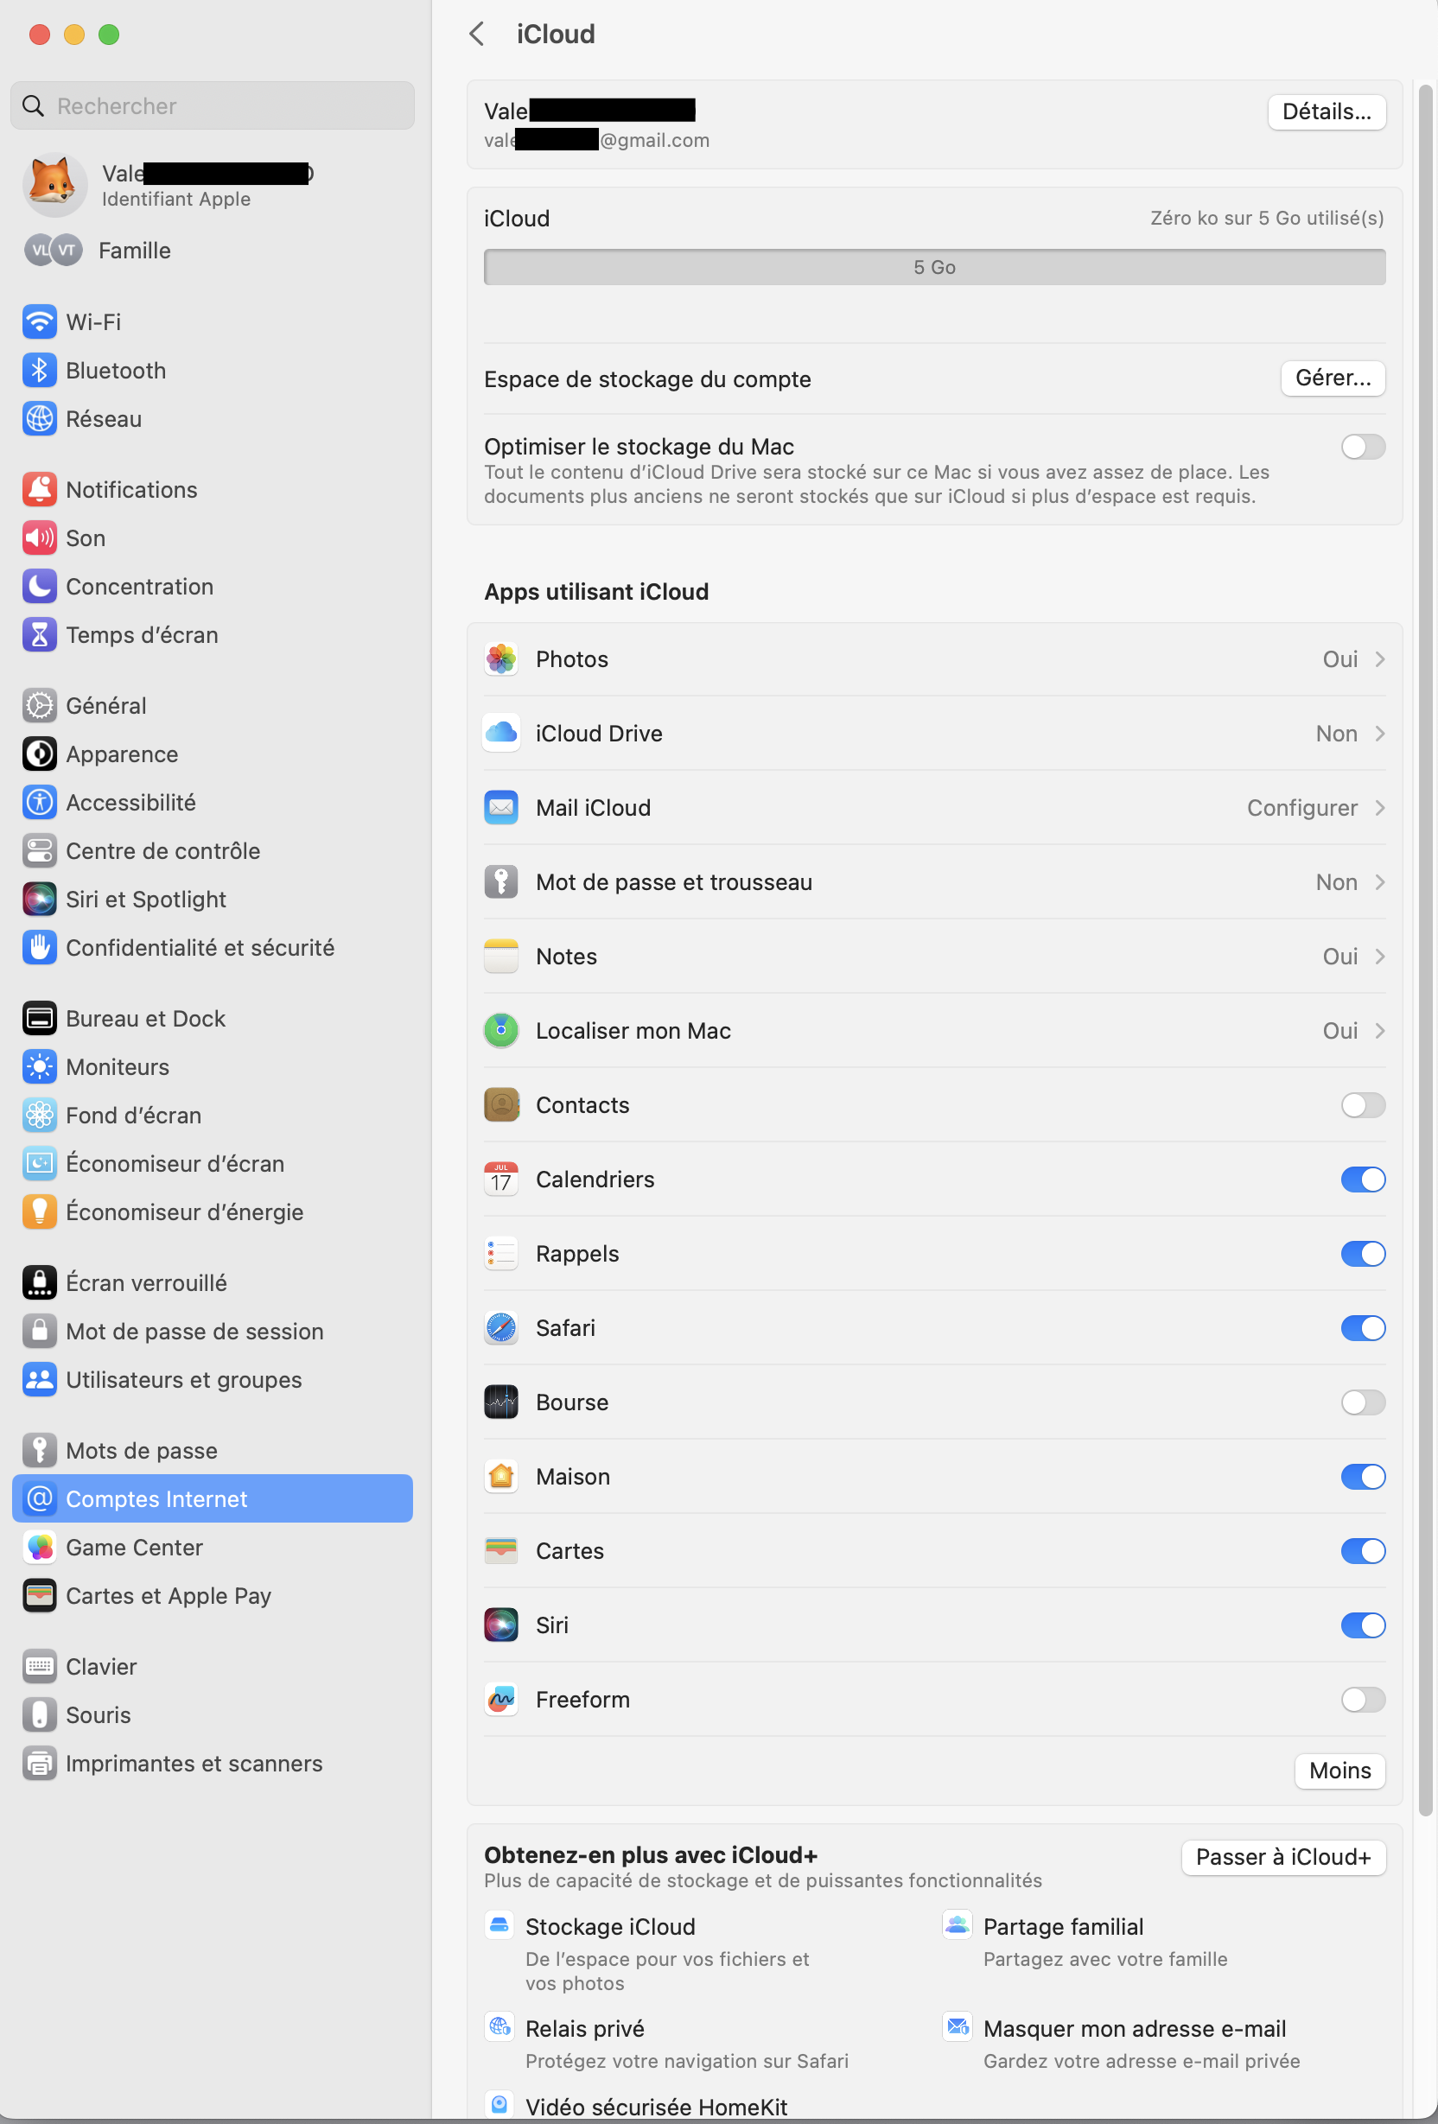
Task: Click the Son speaker icon
Action: 39,538
